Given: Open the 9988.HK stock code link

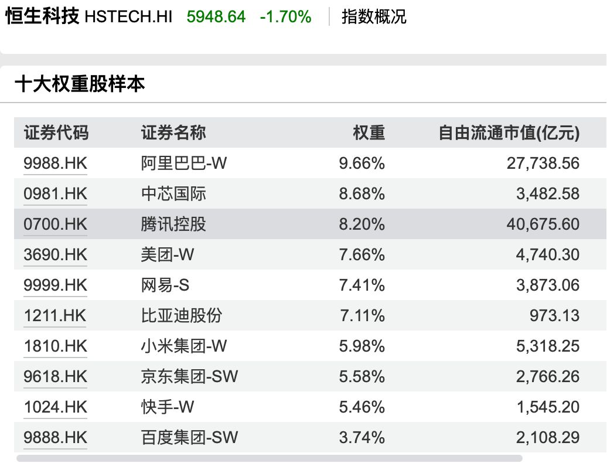Looking at the screenshot, I should pos(55,163).
